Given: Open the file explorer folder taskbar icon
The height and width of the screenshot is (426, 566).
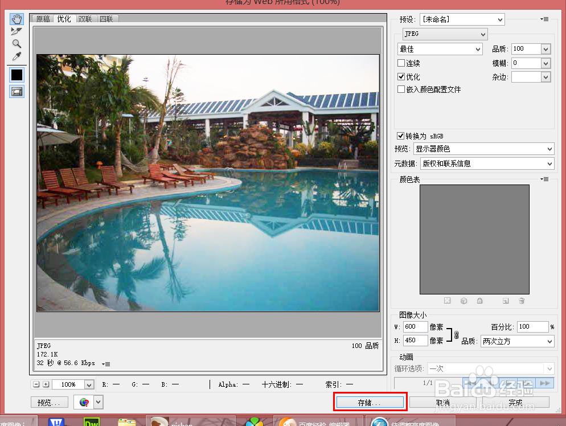Looking at the screenshot, I should pos(127,421).
